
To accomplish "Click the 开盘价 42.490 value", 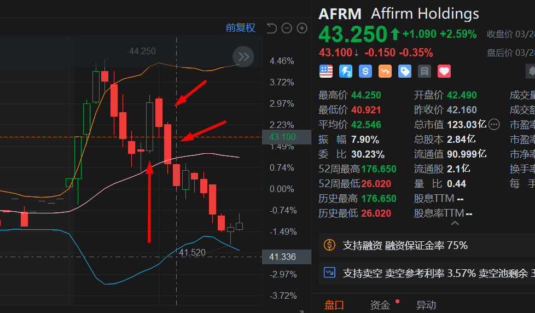I will (x=462, y=95).
